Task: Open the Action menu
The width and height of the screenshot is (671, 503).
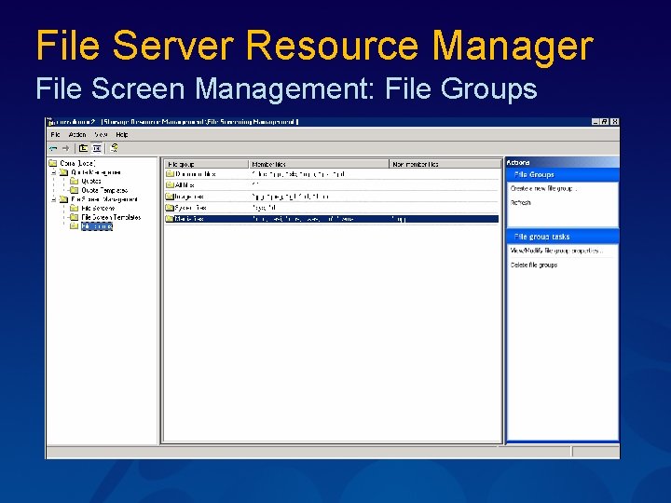Action: click(x=77, y=135)
